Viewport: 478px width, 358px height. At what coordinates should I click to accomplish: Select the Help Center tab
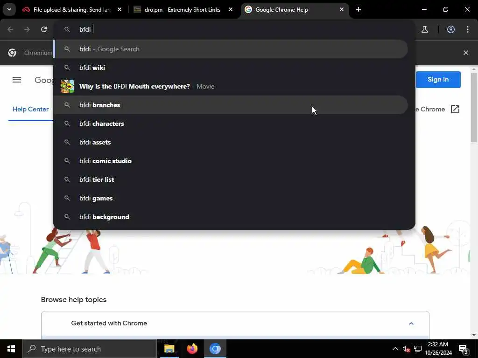tap(30, 109)
